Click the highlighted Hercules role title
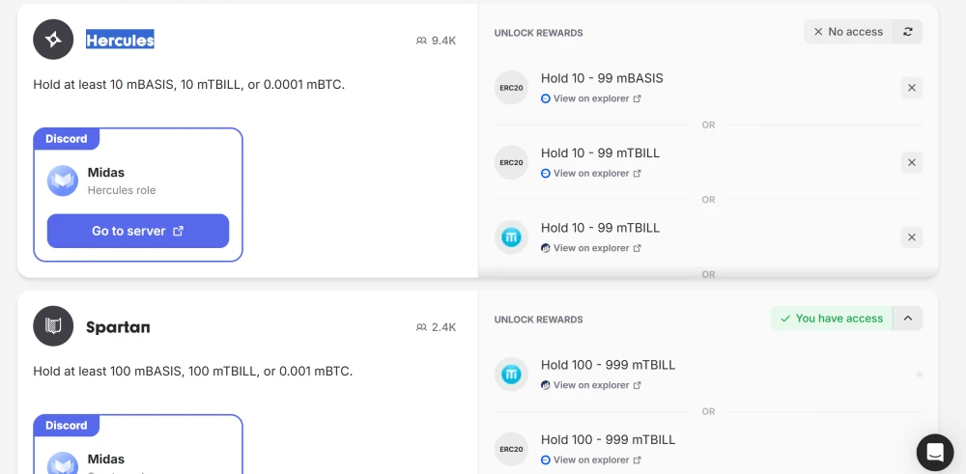 tap(120, 40)
